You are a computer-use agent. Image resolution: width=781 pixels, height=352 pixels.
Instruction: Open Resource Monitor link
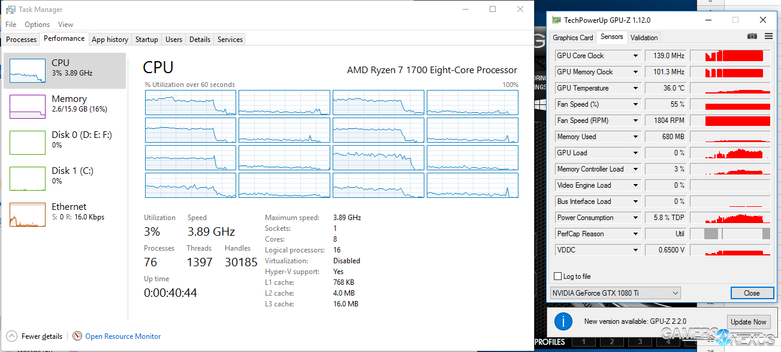pyautogui.click(x=123, y=336)
